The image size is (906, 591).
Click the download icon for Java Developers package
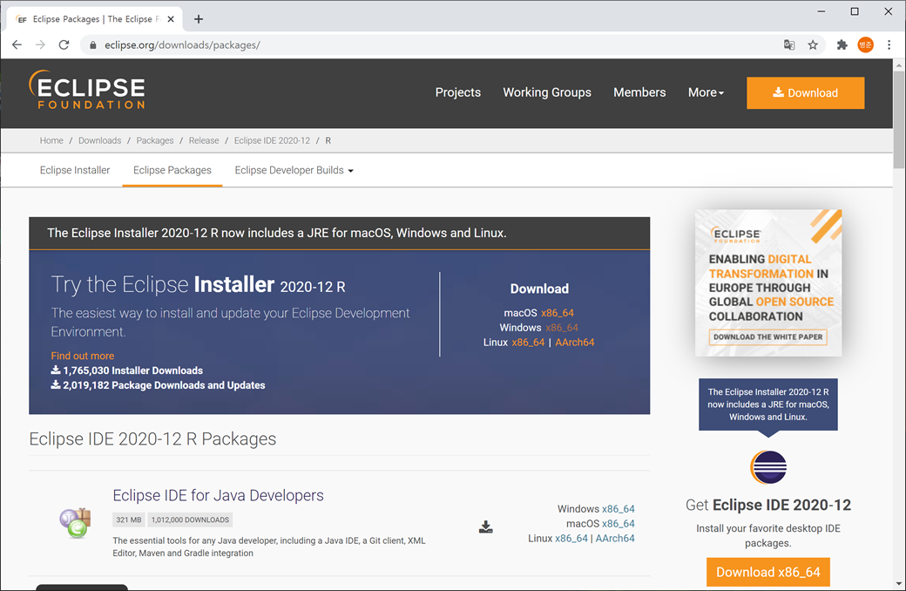pyautogui.click(x=486, y=526)
